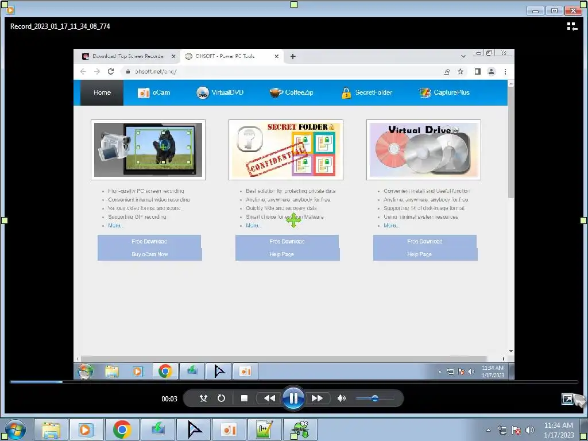The height and width of the screenshot is (441, 588).
Task: Switch to Library view
Action: coord(572,26)
